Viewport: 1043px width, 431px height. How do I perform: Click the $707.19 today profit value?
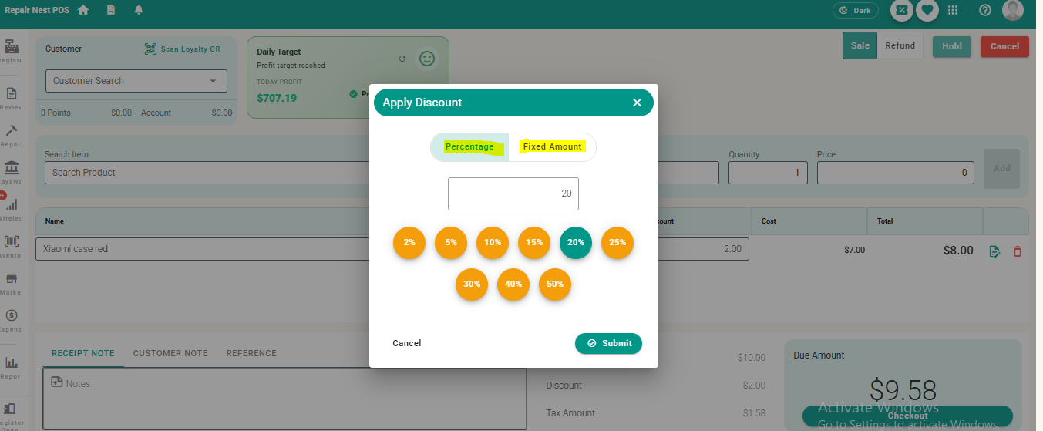pyautogui.click(x=277, y=98)
